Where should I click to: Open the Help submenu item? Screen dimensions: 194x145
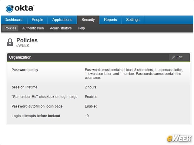click(81, 28)
